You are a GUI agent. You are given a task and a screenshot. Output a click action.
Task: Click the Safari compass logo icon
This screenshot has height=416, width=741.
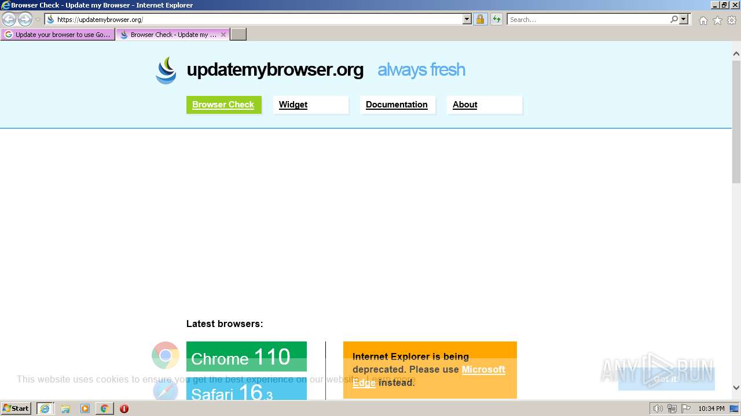coord(166,390)
